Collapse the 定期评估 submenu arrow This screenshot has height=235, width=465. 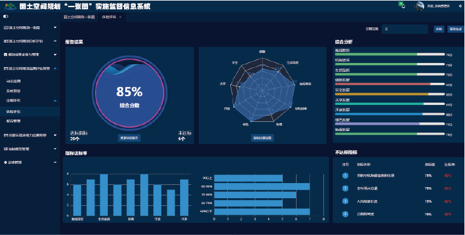point(55,100)
